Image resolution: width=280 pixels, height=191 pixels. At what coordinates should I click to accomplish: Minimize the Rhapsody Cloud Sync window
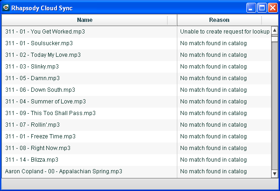pyautogui.click(x=252, y=8)
